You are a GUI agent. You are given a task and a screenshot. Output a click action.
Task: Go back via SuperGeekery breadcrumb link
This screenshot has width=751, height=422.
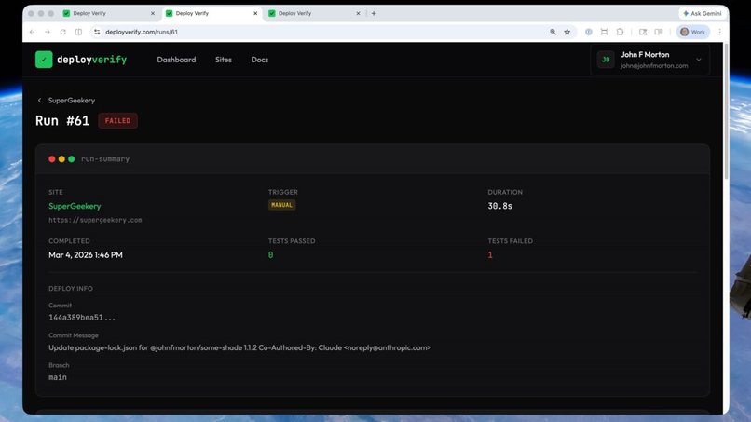(72, 100)
